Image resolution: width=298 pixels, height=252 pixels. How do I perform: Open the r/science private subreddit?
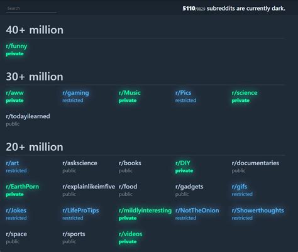pos(245,93)
